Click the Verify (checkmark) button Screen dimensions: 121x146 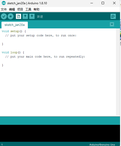tap(4, 16)
